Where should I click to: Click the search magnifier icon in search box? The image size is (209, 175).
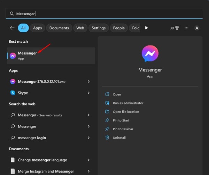pos(12,14)
